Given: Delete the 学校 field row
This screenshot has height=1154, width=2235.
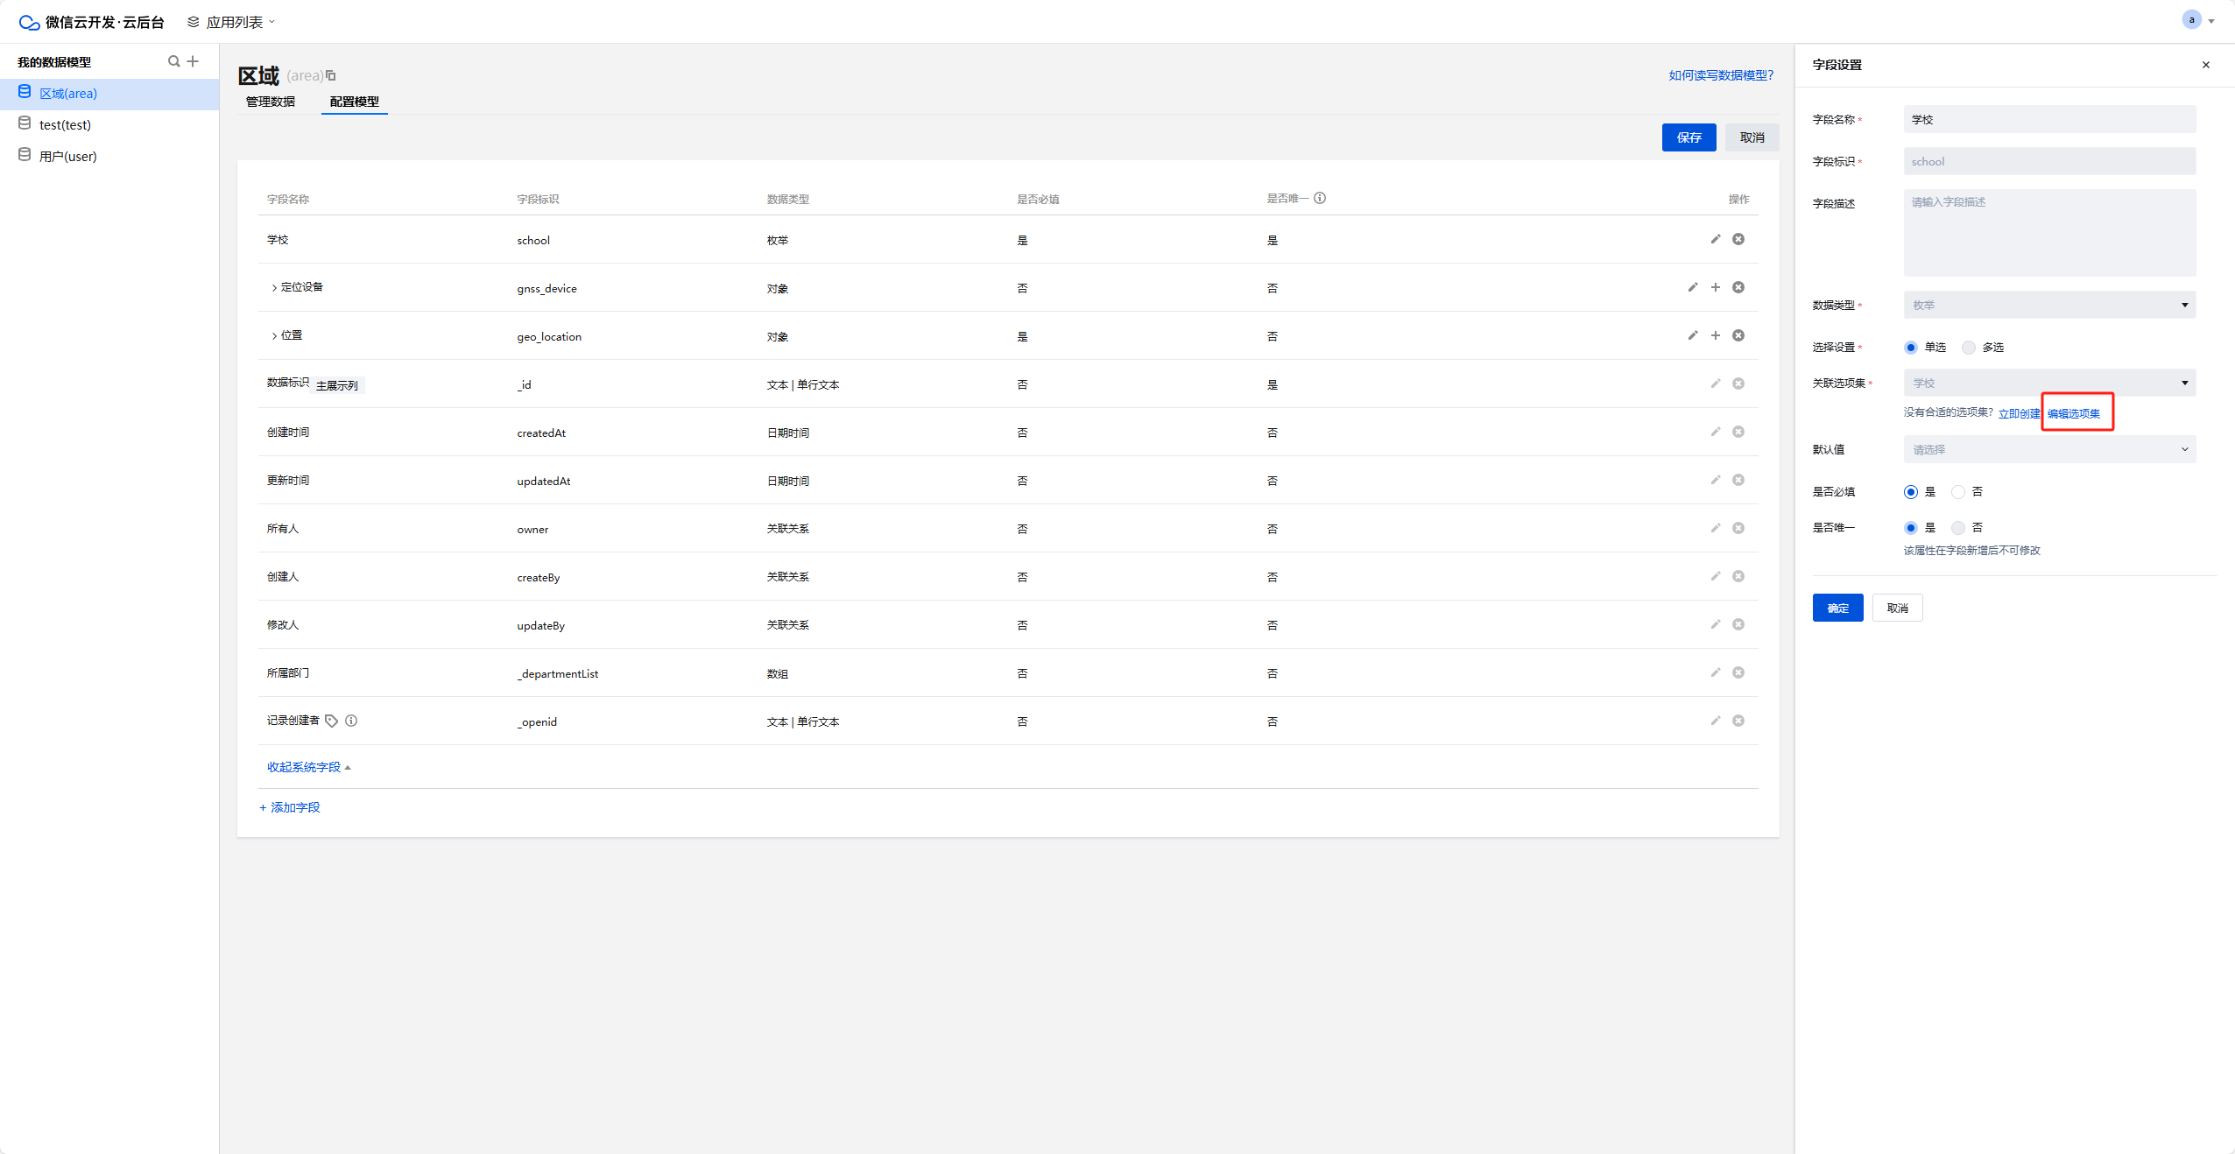Looking at the screenshot, I should coord(1738,239).
